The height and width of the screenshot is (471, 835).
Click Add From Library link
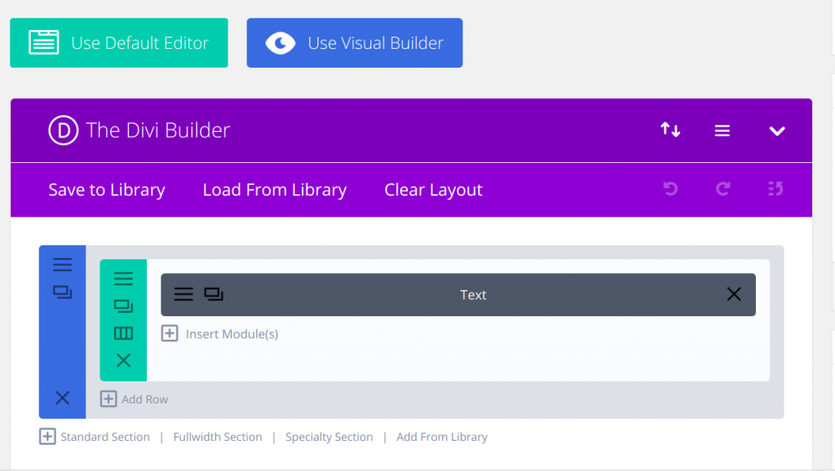[441, 437]
